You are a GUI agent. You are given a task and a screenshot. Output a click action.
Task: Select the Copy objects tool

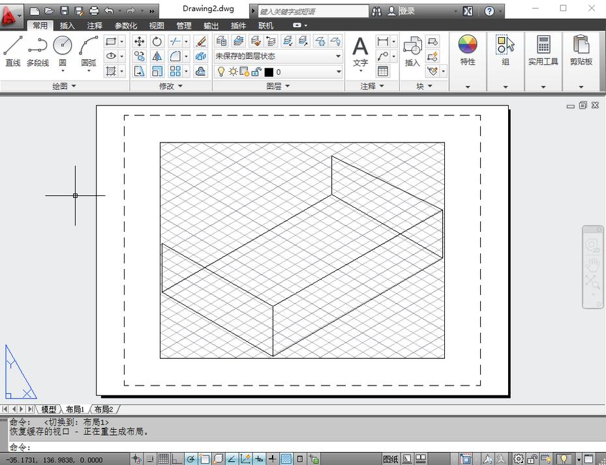click(139, 57)
